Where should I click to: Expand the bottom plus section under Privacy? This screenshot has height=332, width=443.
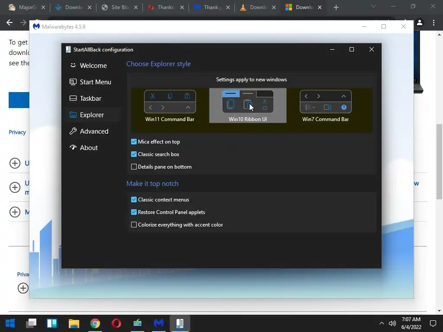(23, 288)
